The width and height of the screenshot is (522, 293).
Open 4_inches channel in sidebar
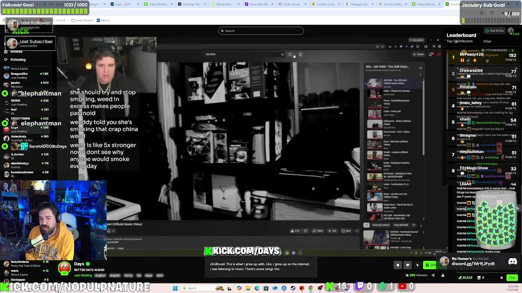point(25,156)
